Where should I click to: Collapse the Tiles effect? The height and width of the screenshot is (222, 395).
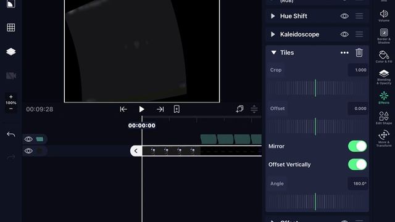274,52
